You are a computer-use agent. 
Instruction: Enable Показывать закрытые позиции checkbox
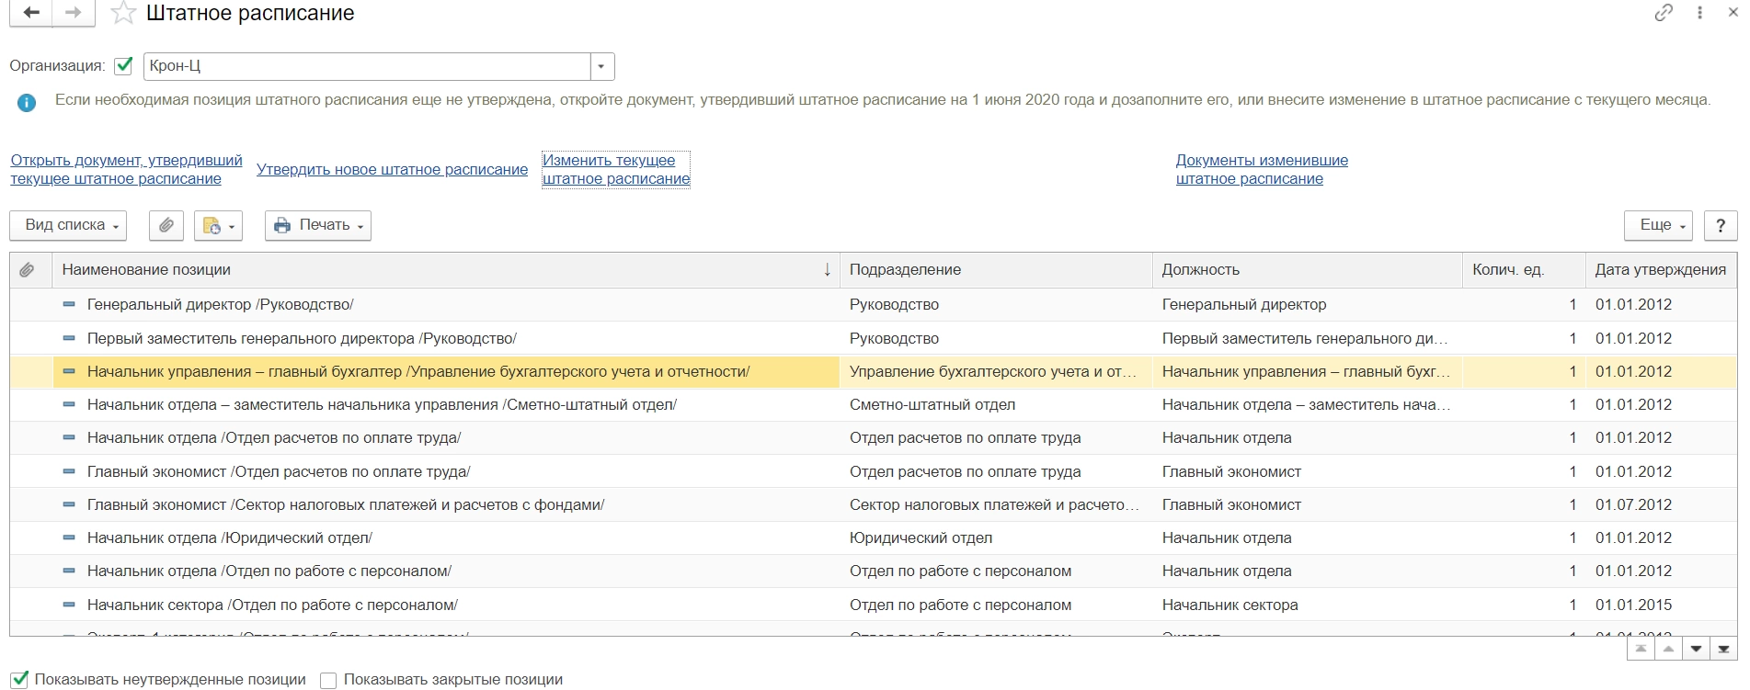(328, 680)
